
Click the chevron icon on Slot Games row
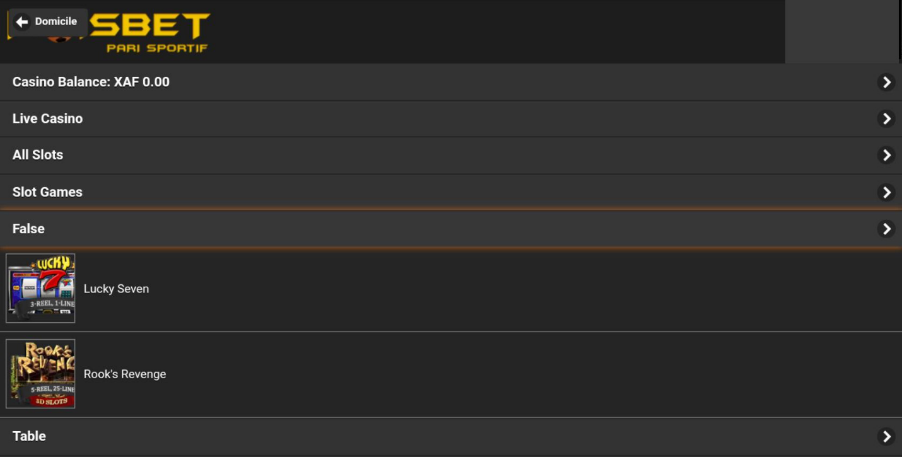(886, 192)
